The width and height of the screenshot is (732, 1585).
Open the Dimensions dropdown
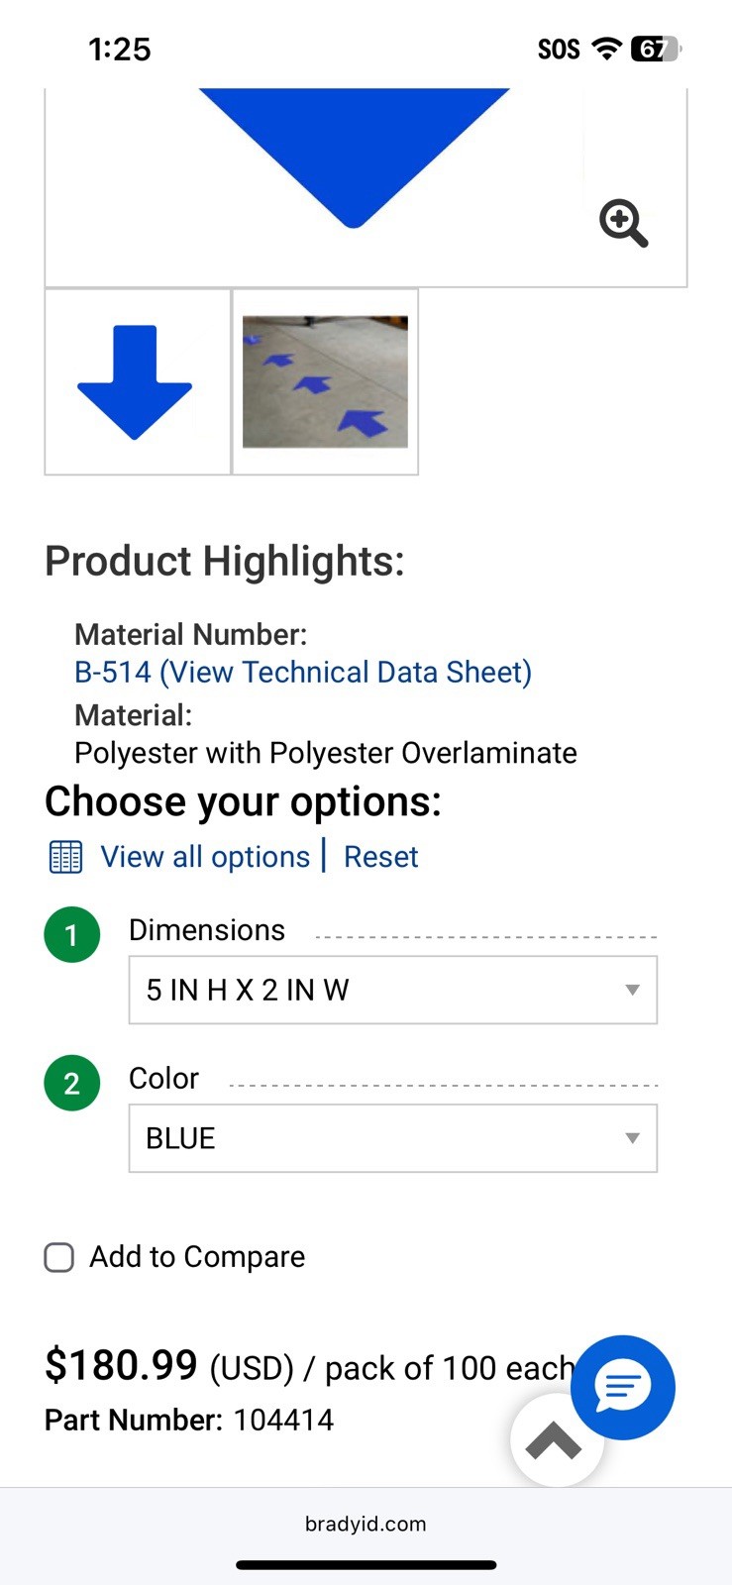pos(393,990)
